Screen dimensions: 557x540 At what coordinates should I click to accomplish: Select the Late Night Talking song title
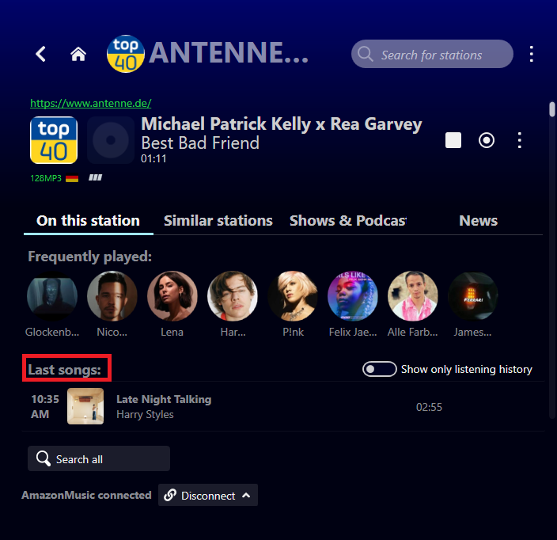(x=164, y=399)
